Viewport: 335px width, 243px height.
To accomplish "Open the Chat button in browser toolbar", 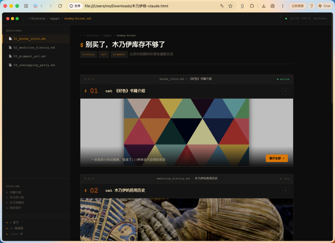I will click(x=324, y=6).
